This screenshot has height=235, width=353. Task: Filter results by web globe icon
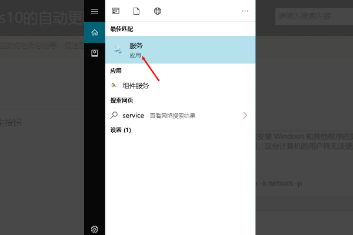pos(158,11)
